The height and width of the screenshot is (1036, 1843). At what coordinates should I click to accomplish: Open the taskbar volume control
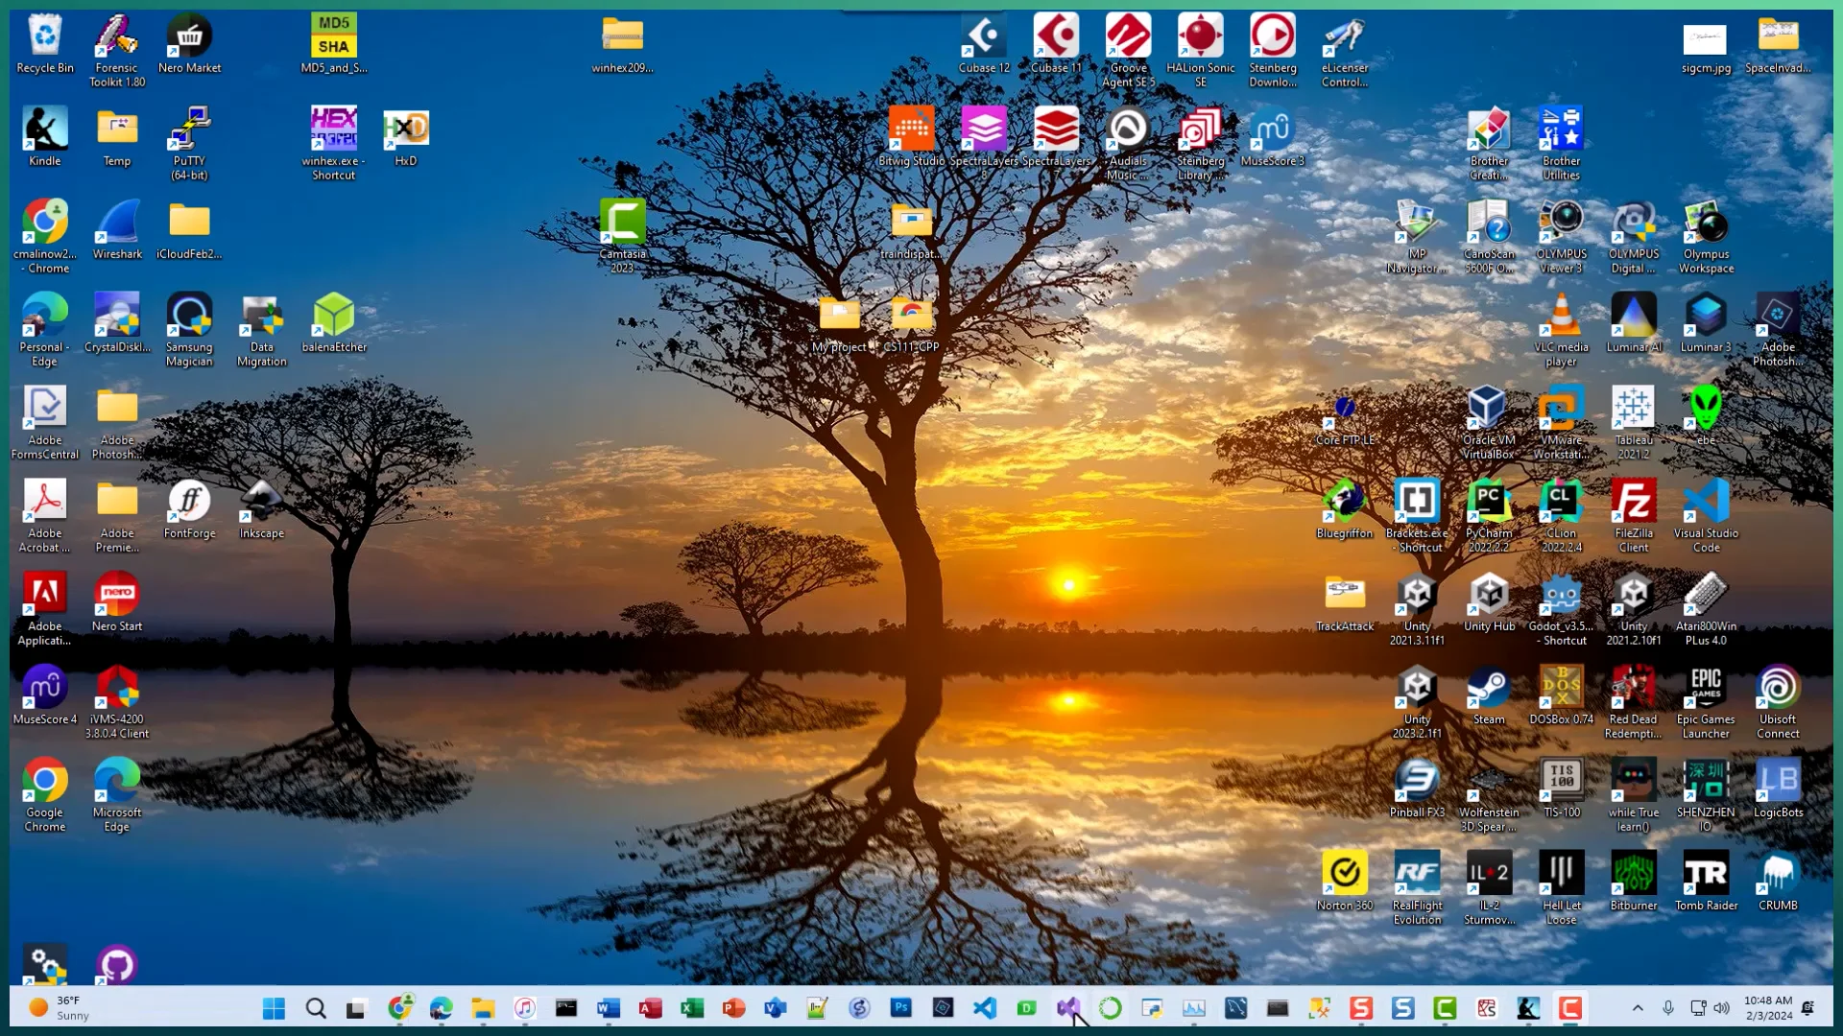coord(1721,1008)
